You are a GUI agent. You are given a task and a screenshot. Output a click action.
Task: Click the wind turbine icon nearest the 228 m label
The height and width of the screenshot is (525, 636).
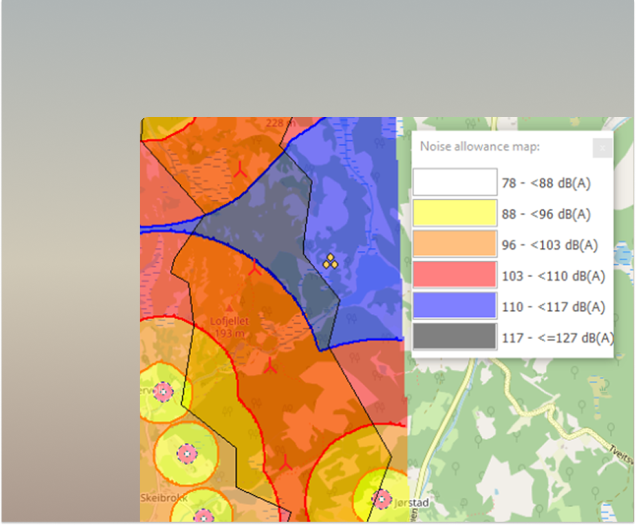point(240,169)
